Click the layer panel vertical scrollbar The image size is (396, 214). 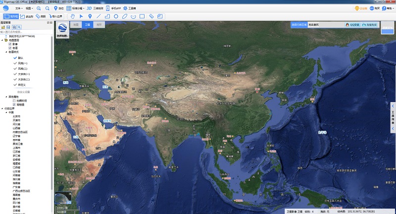[x=52, y=114]
